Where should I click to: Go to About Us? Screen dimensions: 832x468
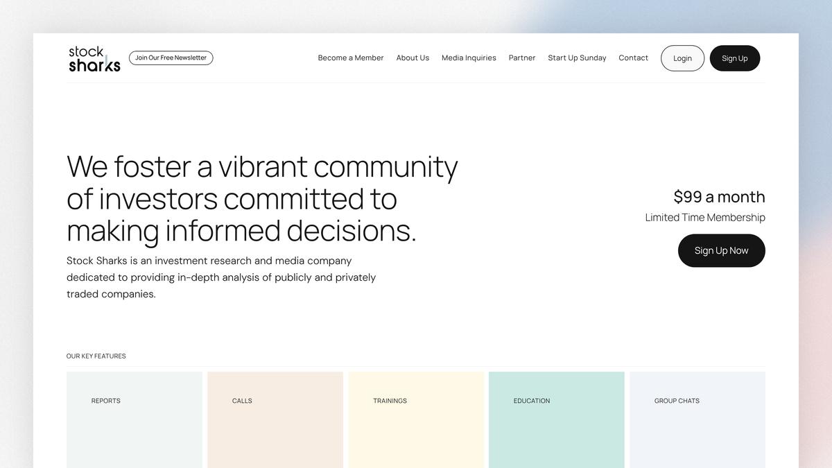coord(413,58)
